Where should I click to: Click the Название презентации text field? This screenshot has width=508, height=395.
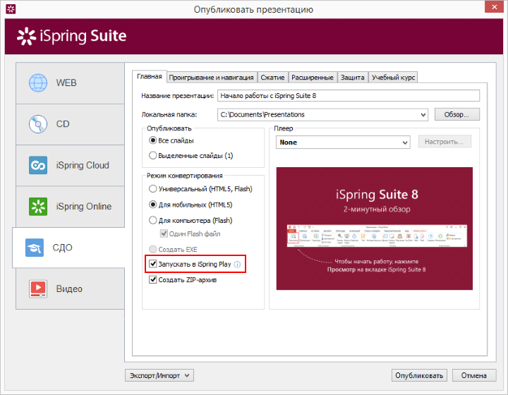[349, 96]
